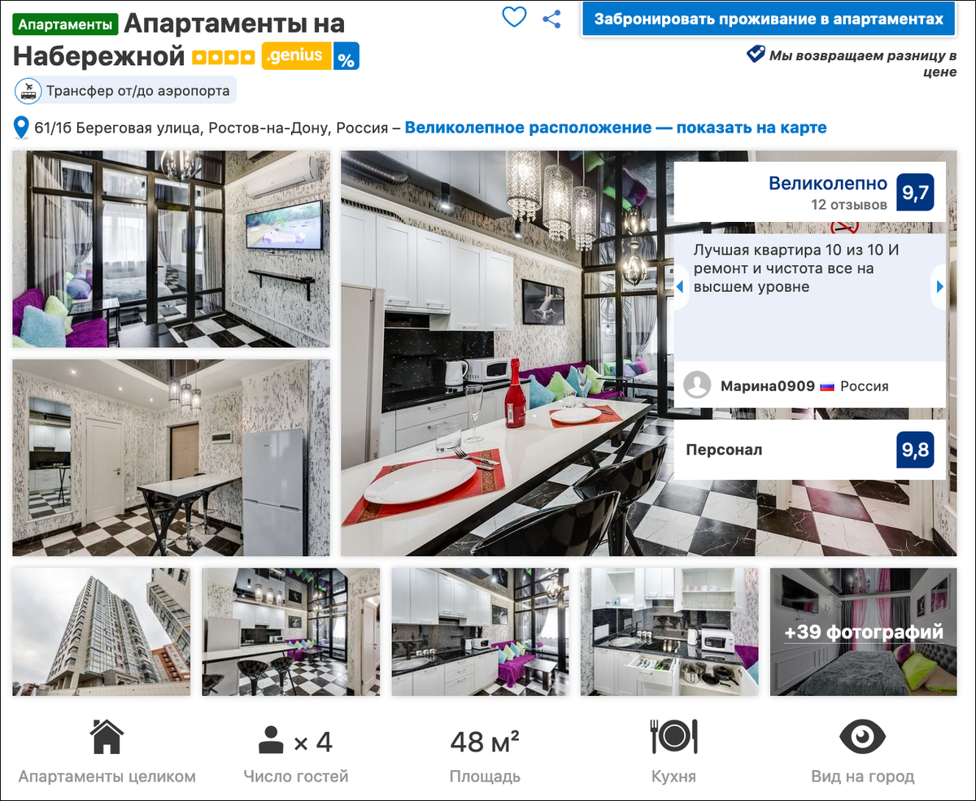Image resolution: width=976 pixels, height=801 pixels.
Task: Click the Трансфер от/до аэропорта tag
Action: click(x=125, y=90)
